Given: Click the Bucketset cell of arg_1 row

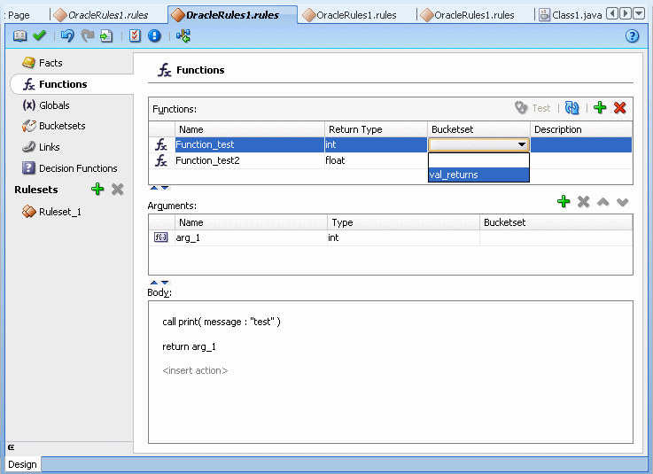Looking at the screenshot, I should [x=556, y=237].
